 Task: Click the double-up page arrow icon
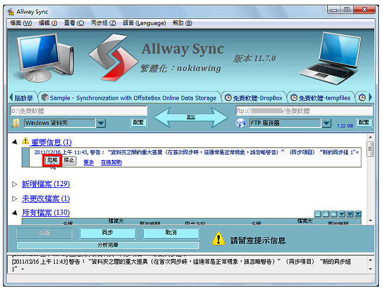coord(325,214)
